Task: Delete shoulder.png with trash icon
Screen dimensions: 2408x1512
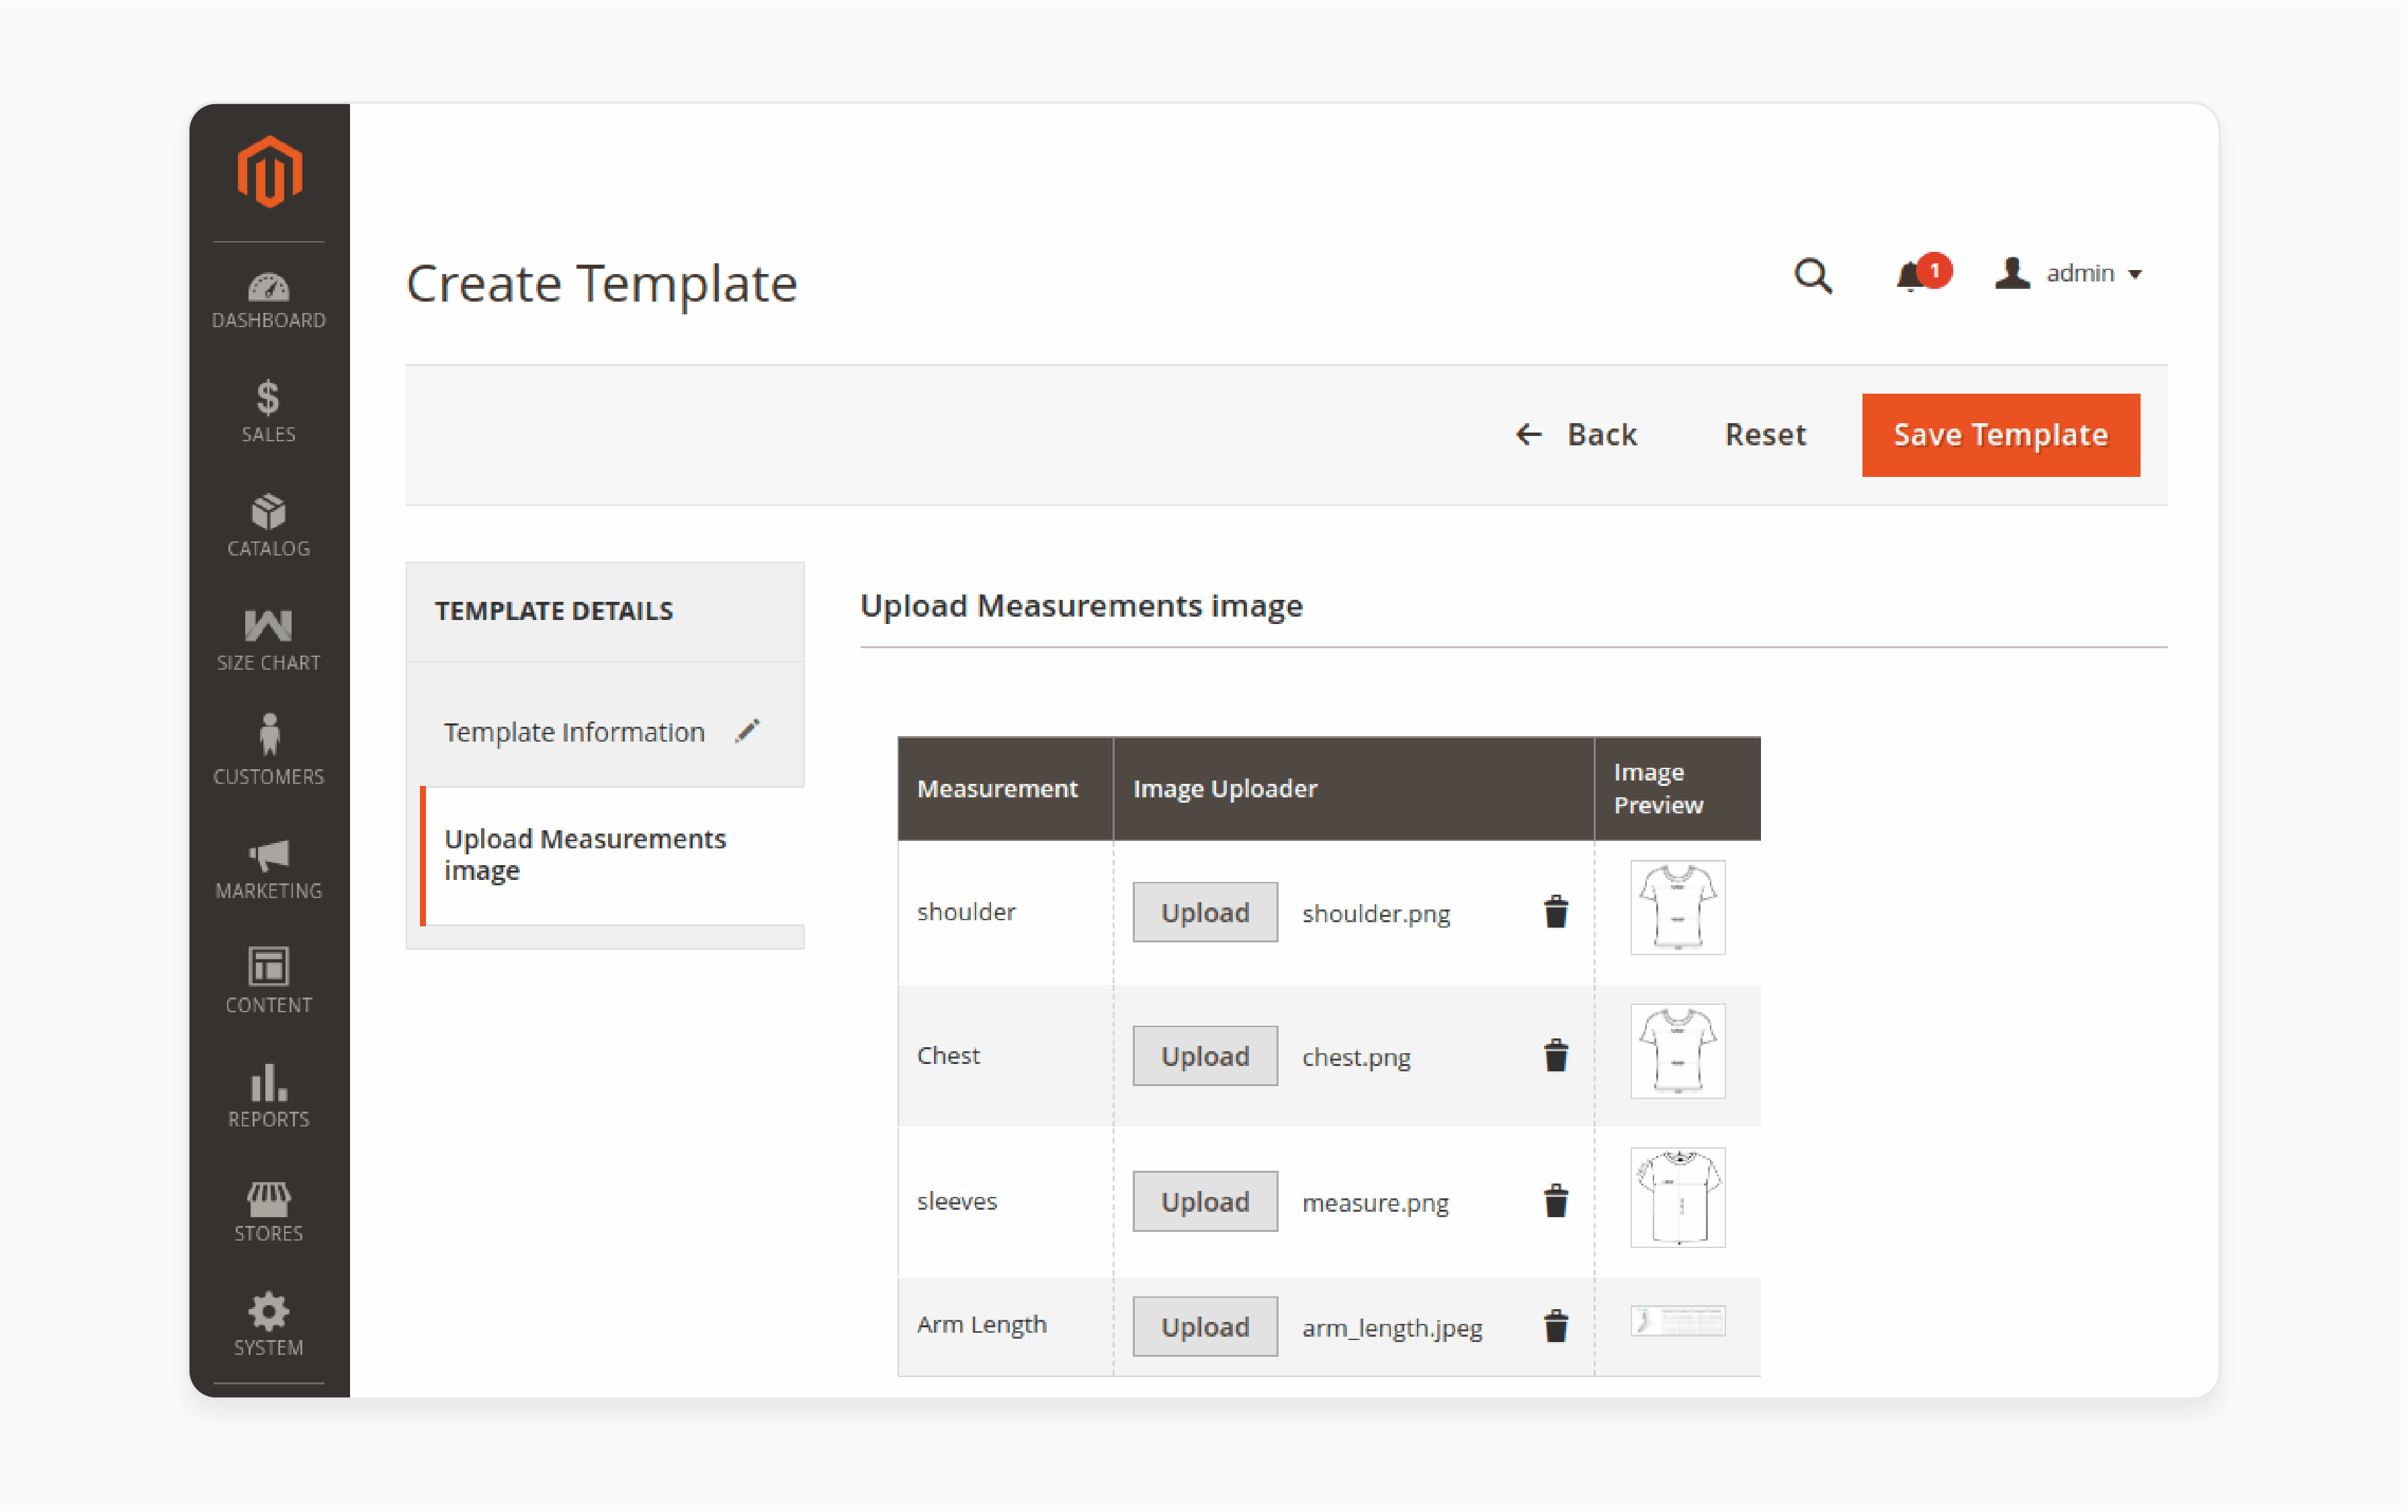Action: tap(1556, 912)
